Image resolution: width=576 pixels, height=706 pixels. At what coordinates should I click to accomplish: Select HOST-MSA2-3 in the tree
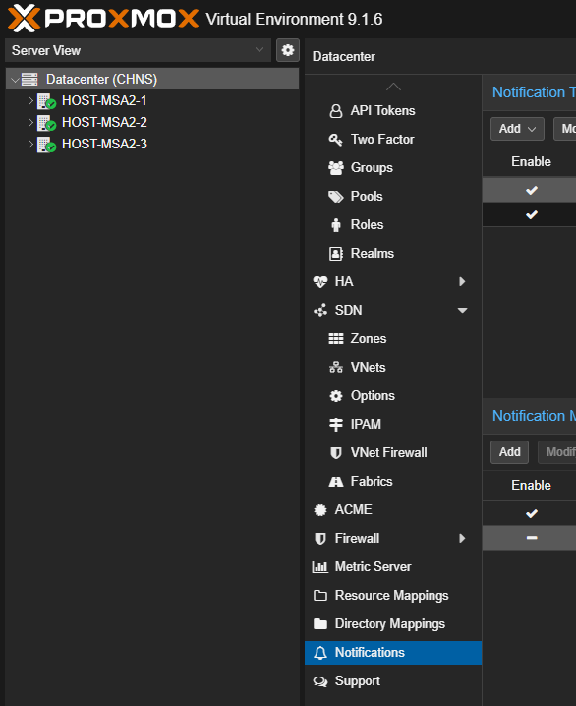point(104,144)
